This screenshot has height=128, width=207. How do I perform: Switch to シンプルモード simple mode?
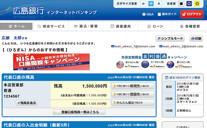[170, 38]
